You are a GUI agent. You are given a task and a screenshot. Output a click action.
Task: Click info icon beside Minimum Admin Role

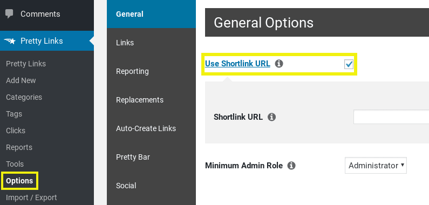(291, 166)
